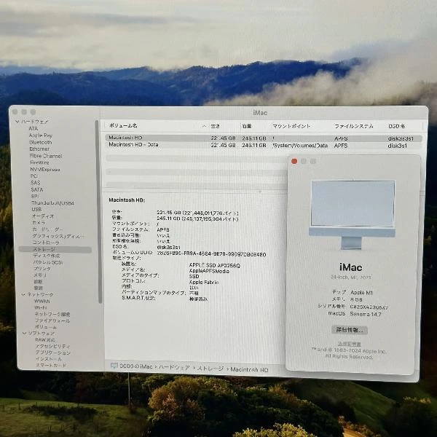The height and width of the screenshot is (437, 437).
Task: Select the Macintosh HD - Data row
Action: tap(264, 146)
